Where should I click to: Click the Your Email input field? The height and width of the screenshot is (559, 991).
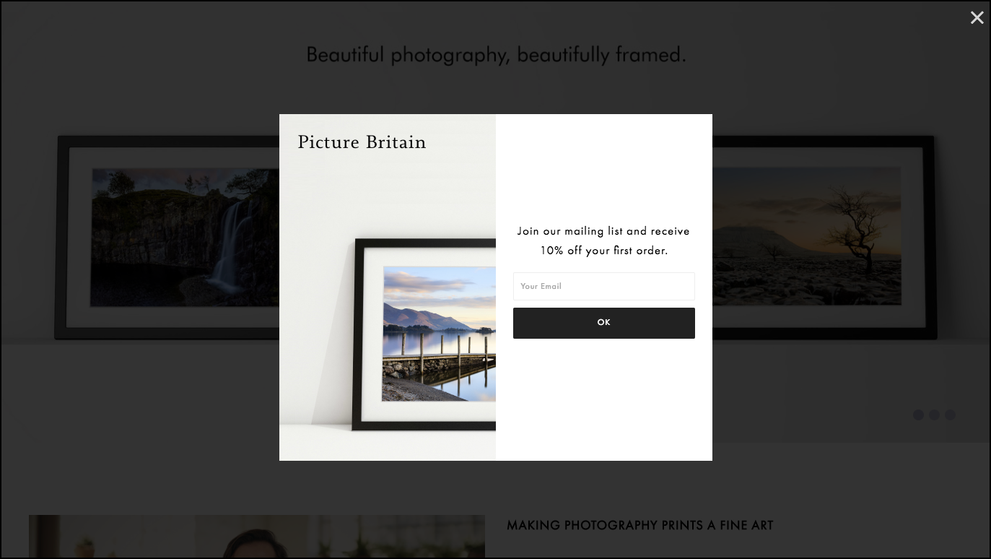click(x=603, y=286)
